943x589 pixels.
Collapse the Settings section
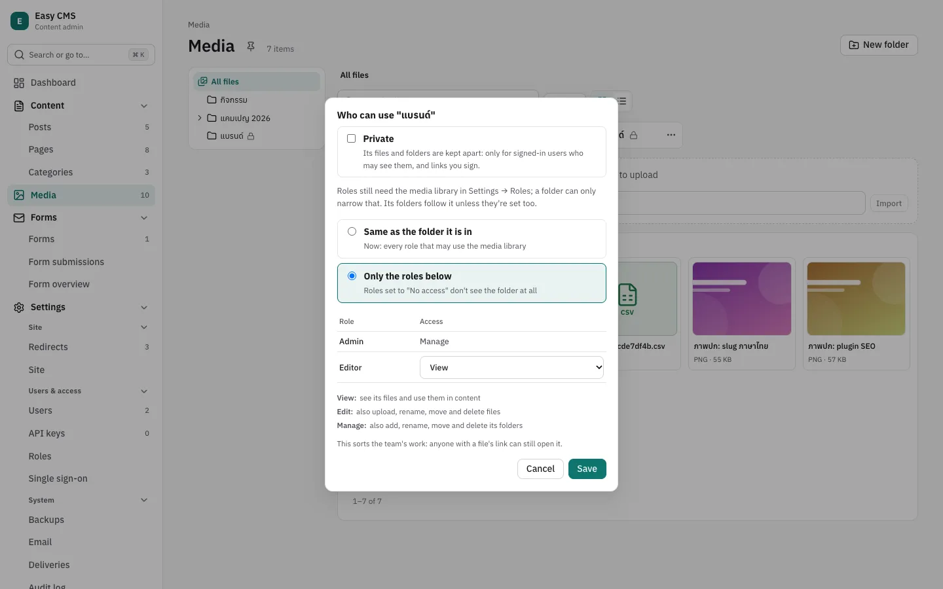[144, 308]
